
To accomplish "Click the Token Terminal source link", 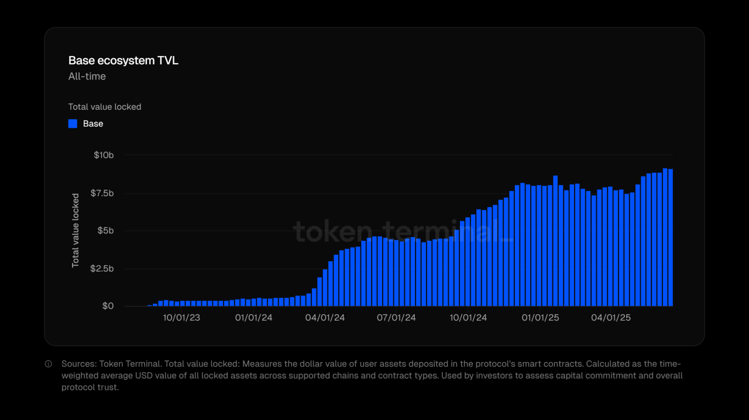I will (128, 363).
